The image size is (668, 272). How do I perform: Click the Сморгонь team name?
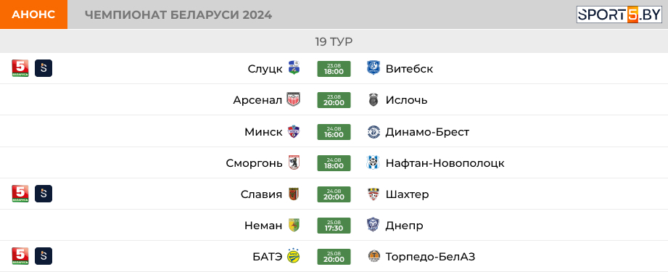(255, 163)
